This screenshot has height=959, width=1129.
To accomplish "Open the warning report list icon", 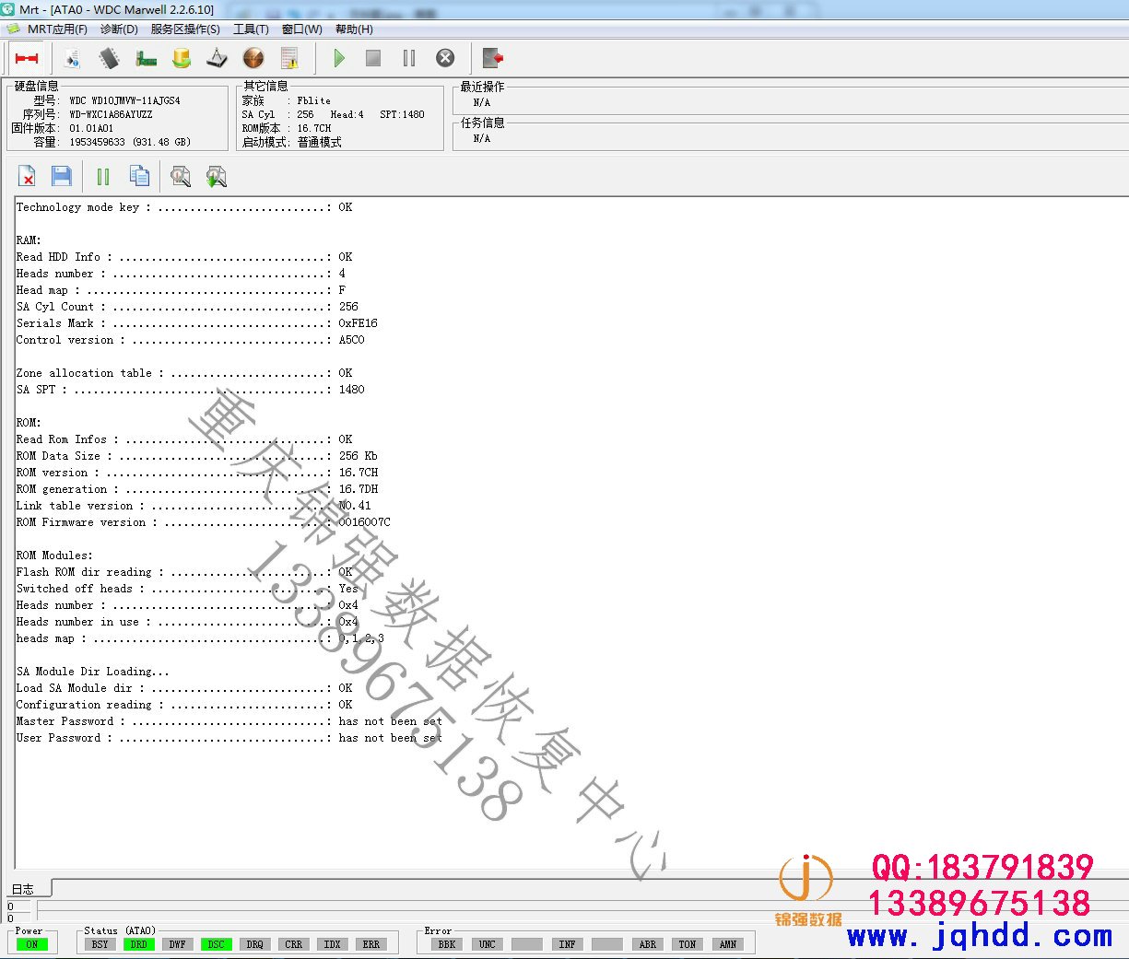I will (x=289, y=58).
